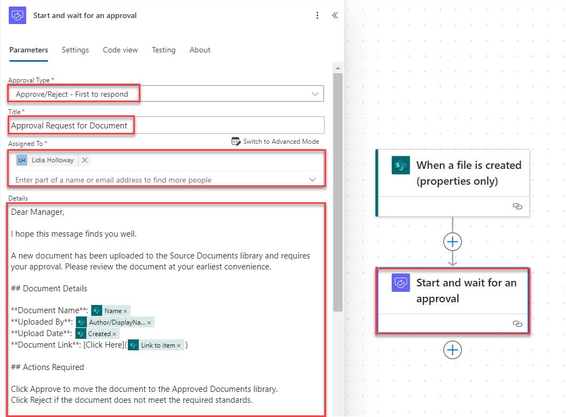Click the SharePoint icon on the trigger card
This screenshot has width=566, height=417.
pos(402,165)
